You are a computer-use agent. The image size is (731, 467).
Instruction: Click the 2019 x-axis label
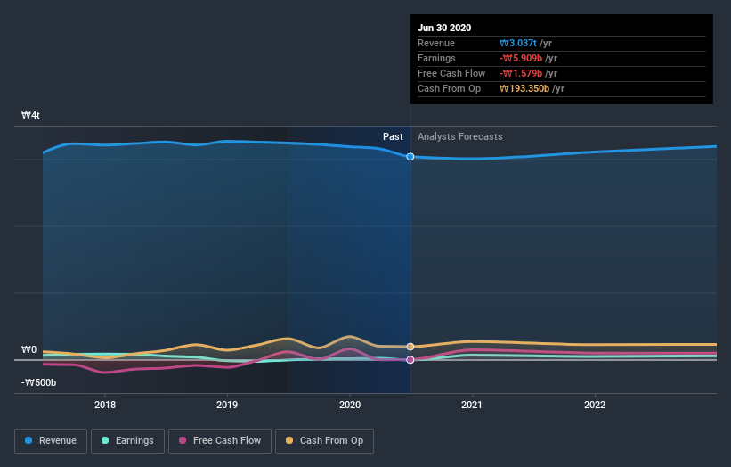point(227,405)
